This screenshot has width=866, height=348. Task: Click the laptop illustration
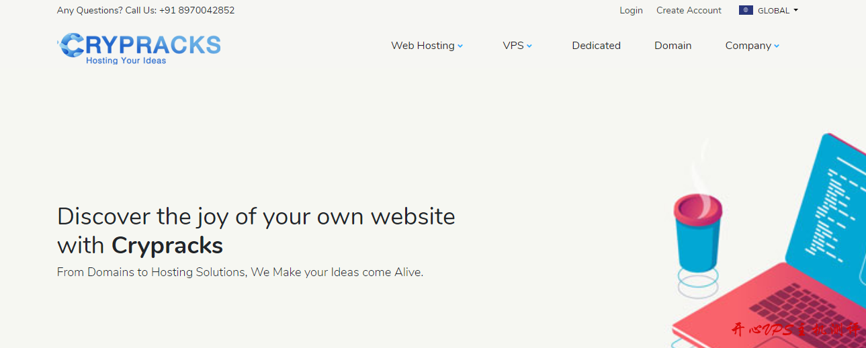pyautogui.click(x=769, y=241)
